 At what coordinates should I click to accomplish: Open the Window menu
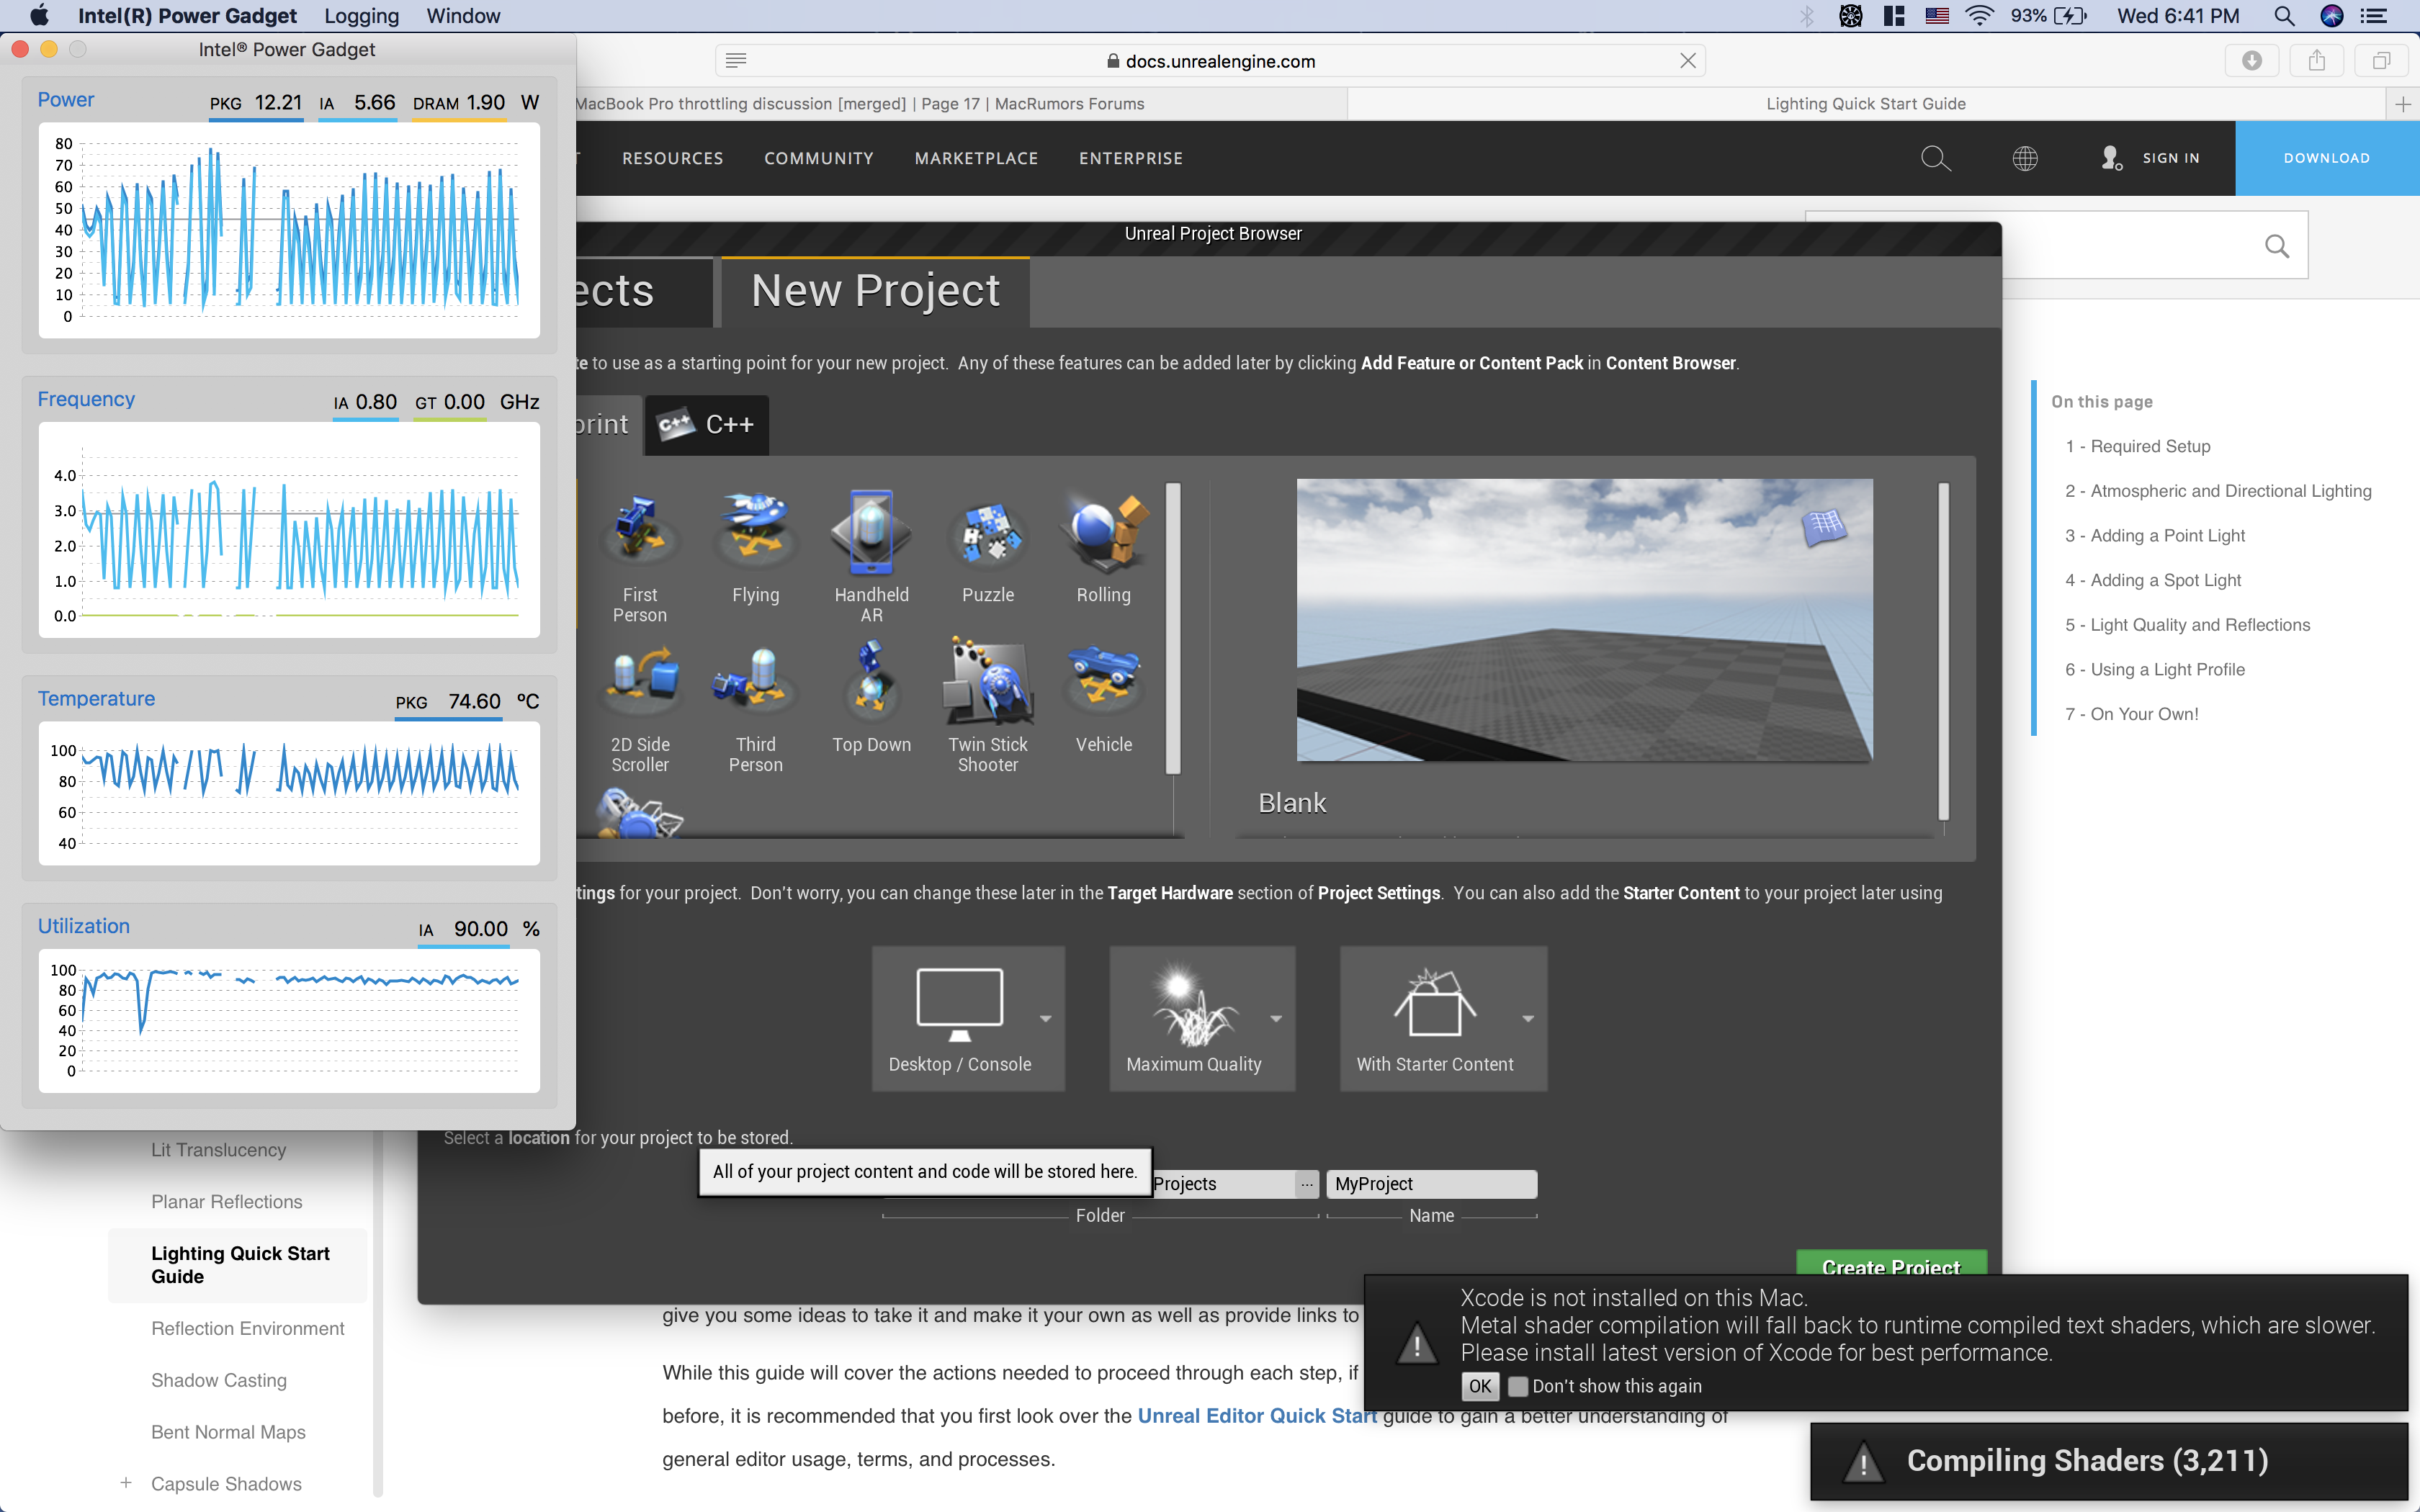coord(463,16)
